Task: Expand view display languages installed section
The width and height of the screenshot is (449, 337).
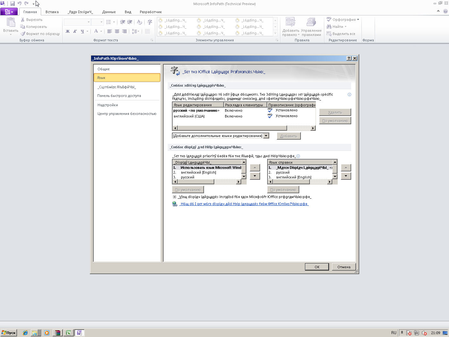Action: [174, 197]
